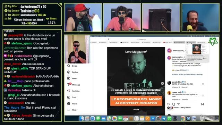Open Messaggi inbox with notification badge
This screenshot has height=125, width=222.
tap(74, 85)
